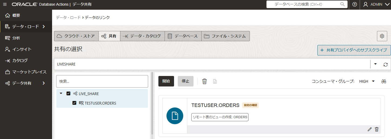Click 共有プロバイダへのサブスクライブ button

(354, 50)
